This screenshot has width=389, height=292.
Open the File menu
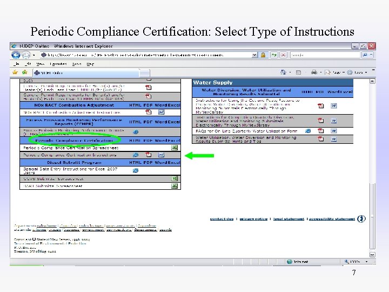17,64
